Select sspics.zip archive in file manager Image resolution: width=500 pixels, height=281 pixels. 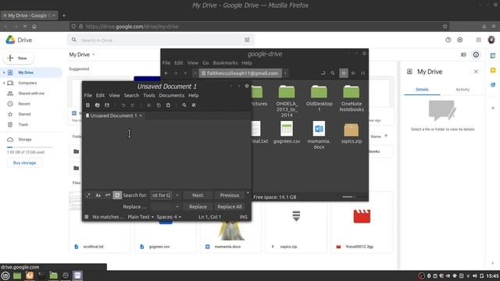coord(352,132)
